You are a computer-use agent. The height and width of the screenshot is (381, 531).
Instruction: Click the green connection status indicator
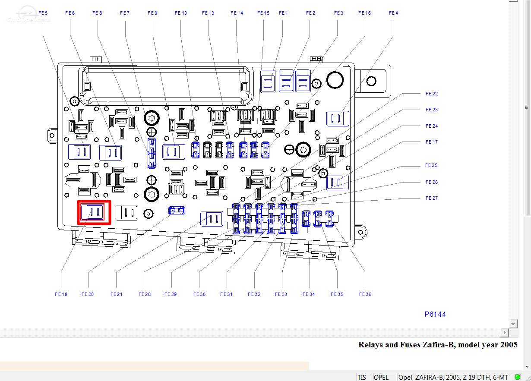click(518, 377)
